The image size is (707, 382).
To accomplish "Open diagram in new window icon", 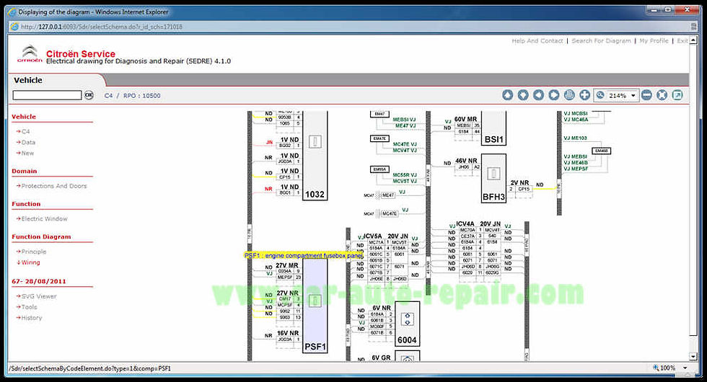I will click(x=677, y=95).
